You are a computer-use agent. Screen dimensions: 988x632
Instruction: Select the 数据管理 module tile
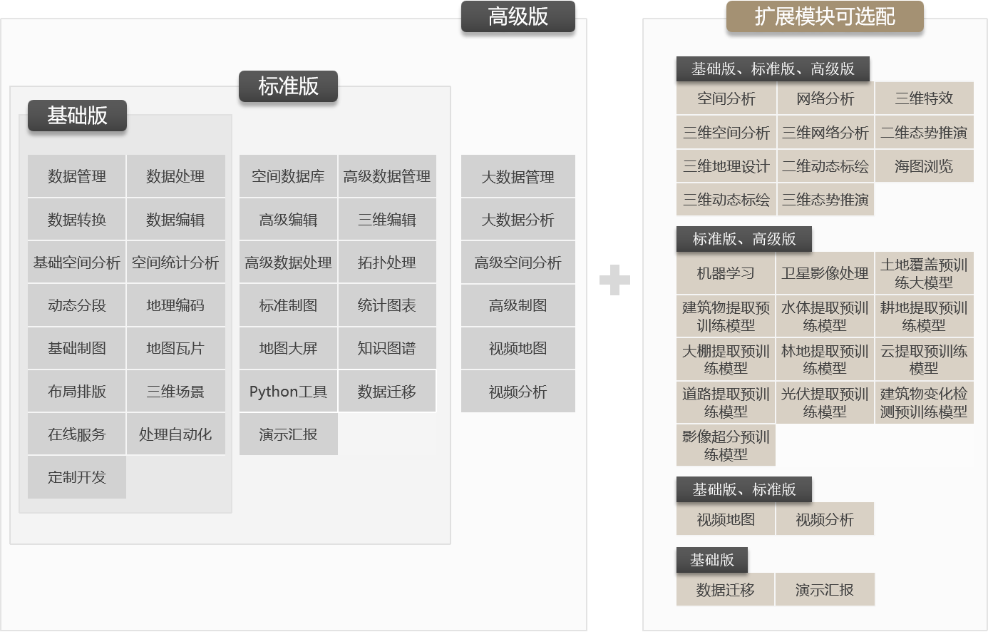click(77, 176)
